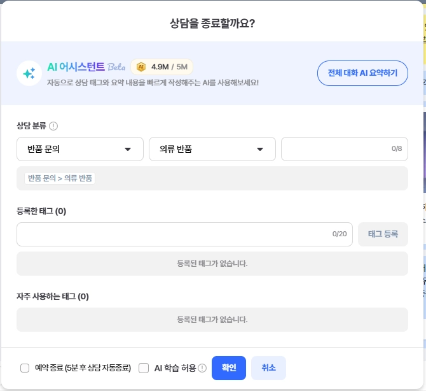Click the info icon beside 상담 분류
Image resolution: width=426 pixels, height=391 pixels.
point(53,125)
